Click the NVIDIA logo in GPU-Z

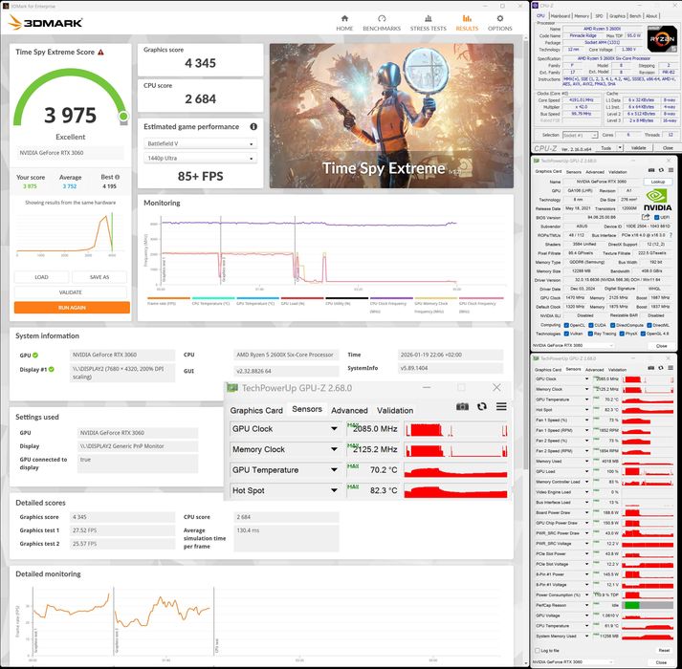658,200
